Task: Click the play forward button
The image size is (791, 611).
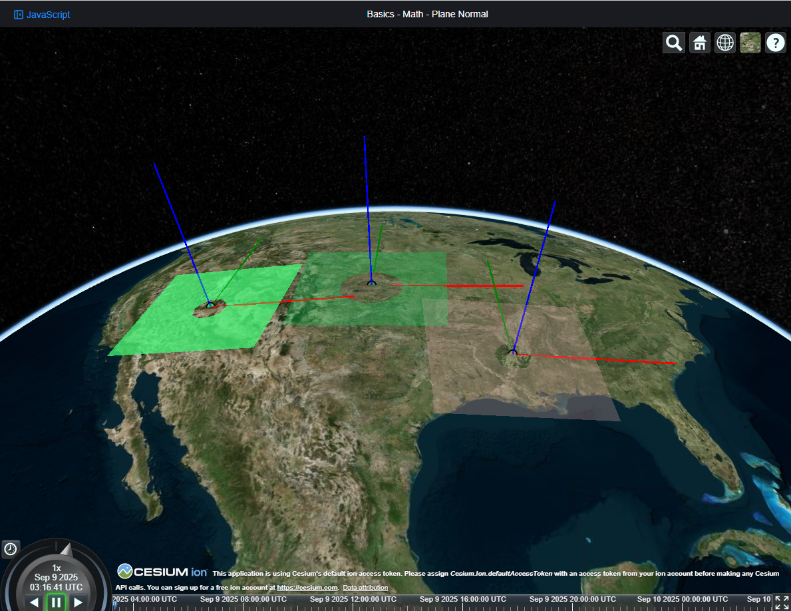Action: point(79,602)
